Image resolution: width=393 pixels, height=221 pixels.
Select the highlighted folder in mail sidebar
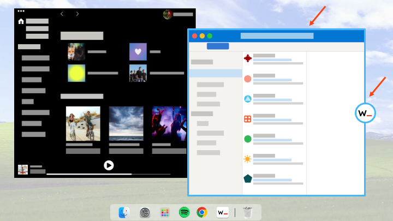tap(216, 74)
